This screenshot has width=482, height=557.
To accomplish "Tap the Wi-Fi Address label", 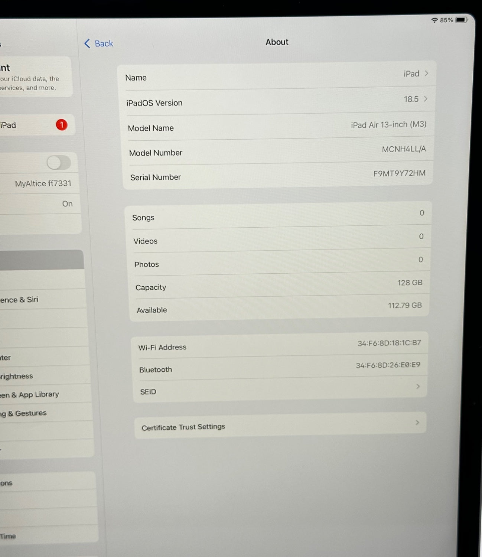I will point(162,347).
